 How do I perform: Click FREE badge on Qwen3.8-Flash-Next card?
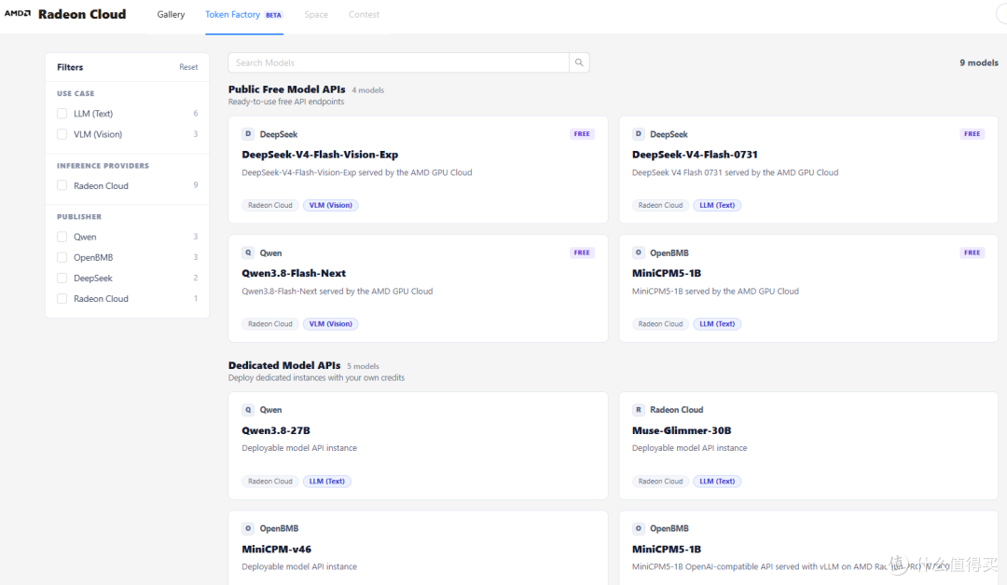tap(582, 252)
